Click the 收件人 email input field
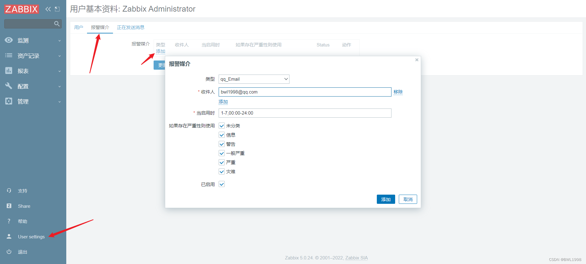This screenshot has height=264, width=586. (x=305, y=92)
